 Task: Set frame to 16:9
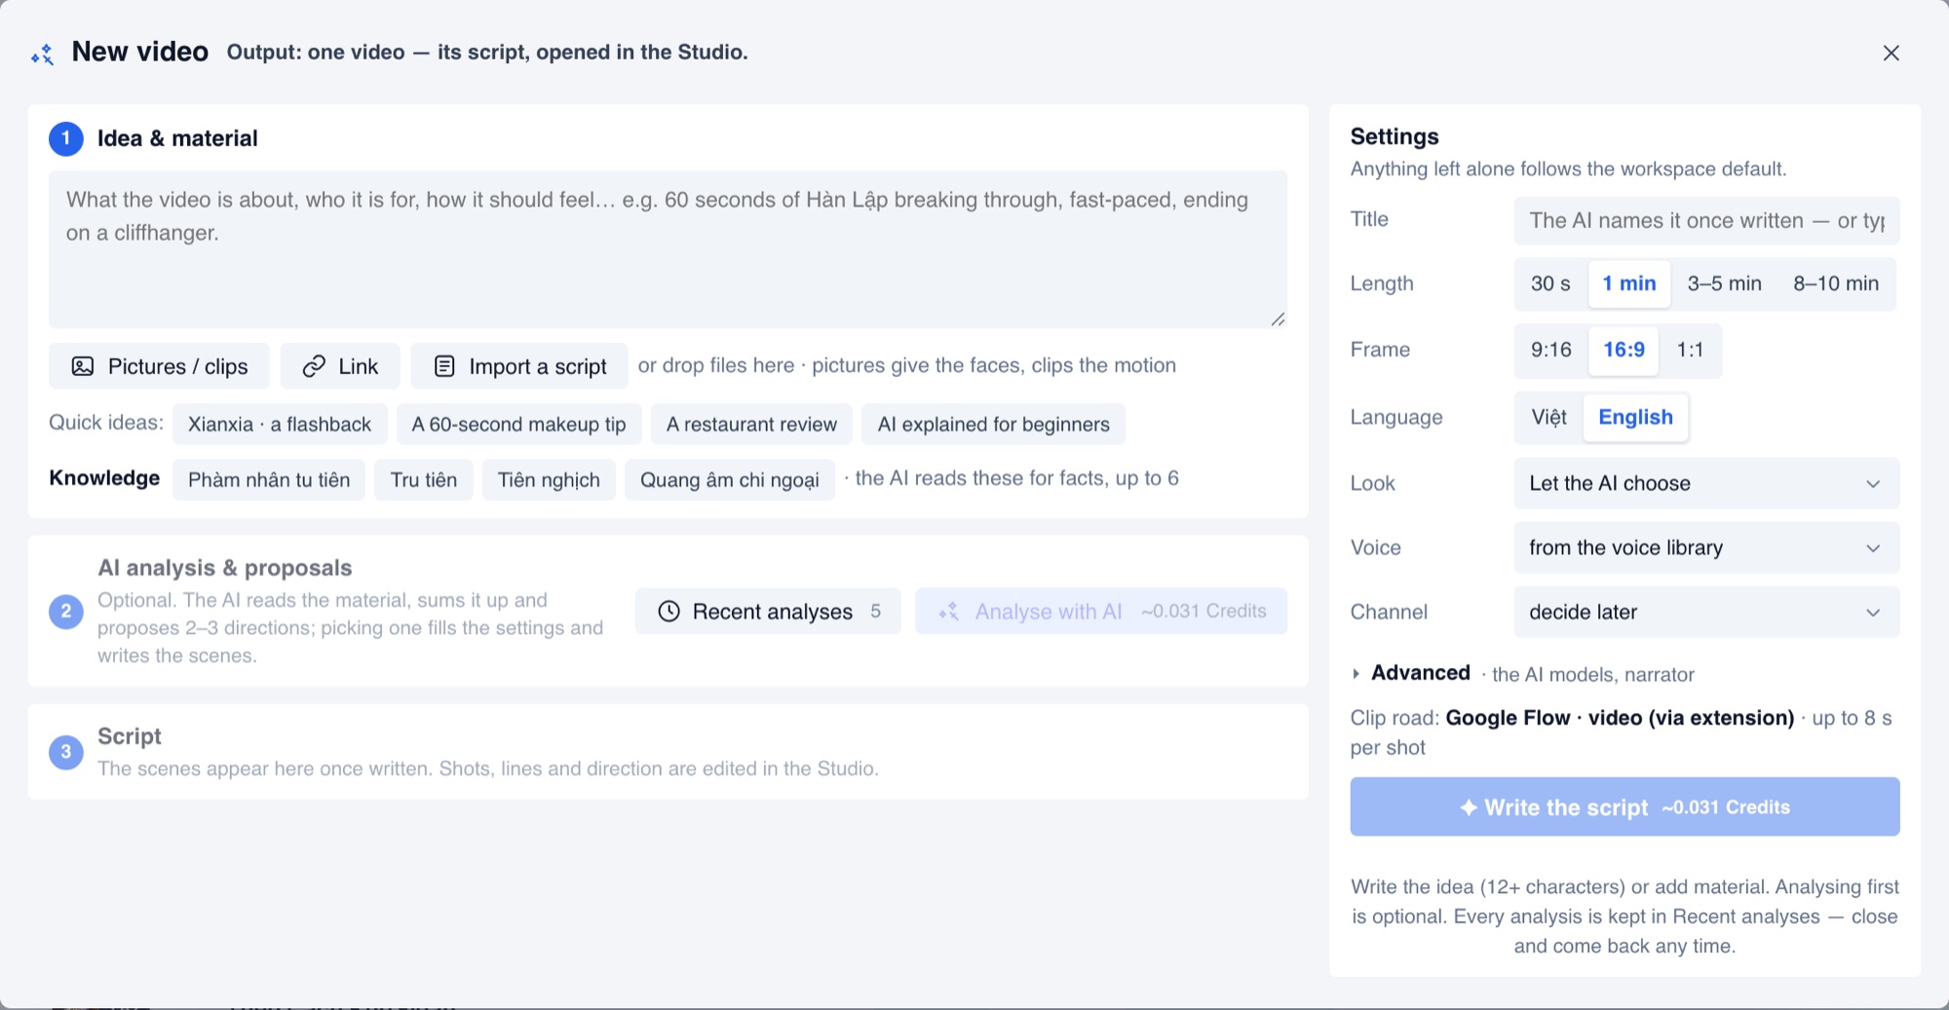click(1624, 350)
